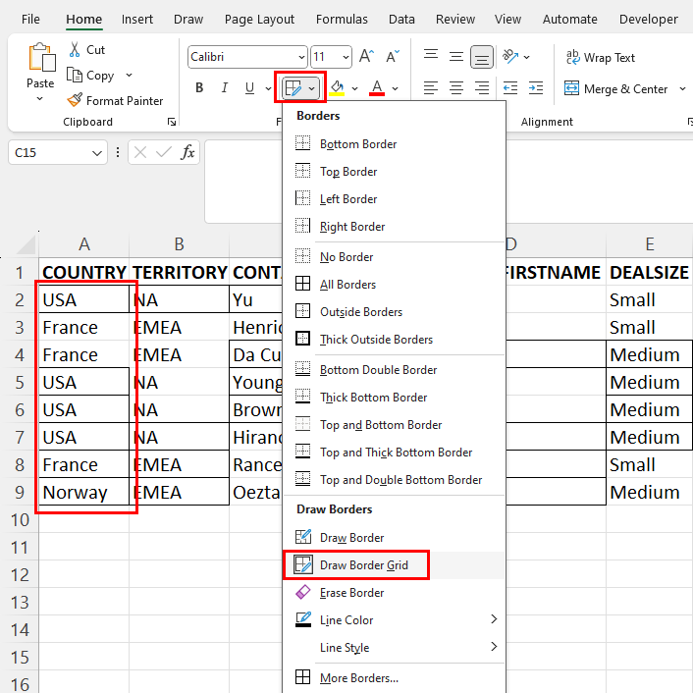Click the Copy icon
This screenshot has height=693, width=693.
[75, 76]
